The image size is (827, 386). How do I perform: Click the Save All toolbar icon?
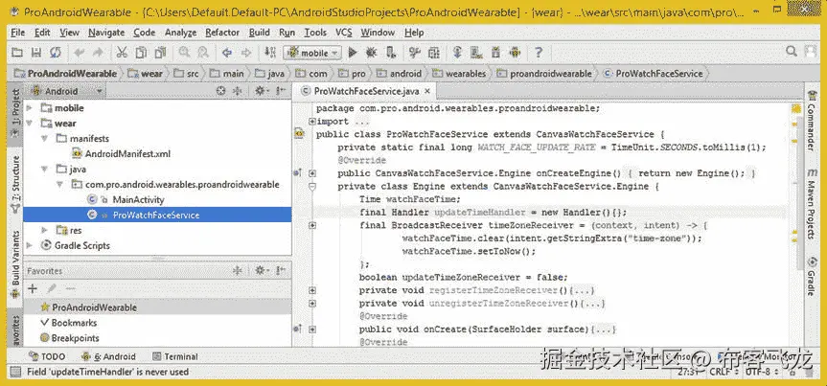(35, 53)
